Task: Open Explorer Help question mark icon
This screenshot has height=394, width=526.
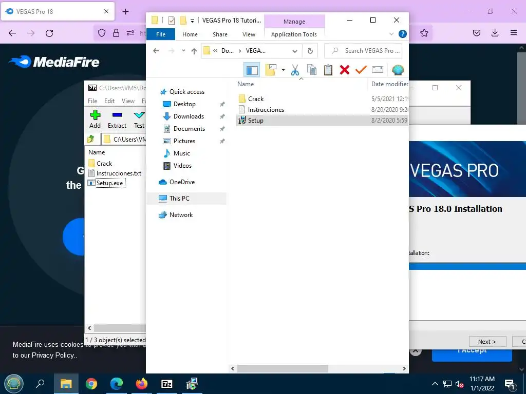Action: (x=403, y=34)
